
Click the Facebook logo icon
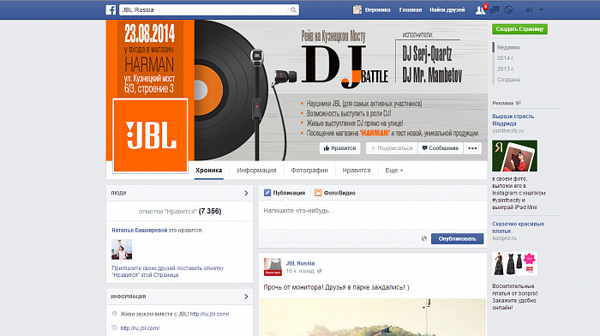pos(111,10)
